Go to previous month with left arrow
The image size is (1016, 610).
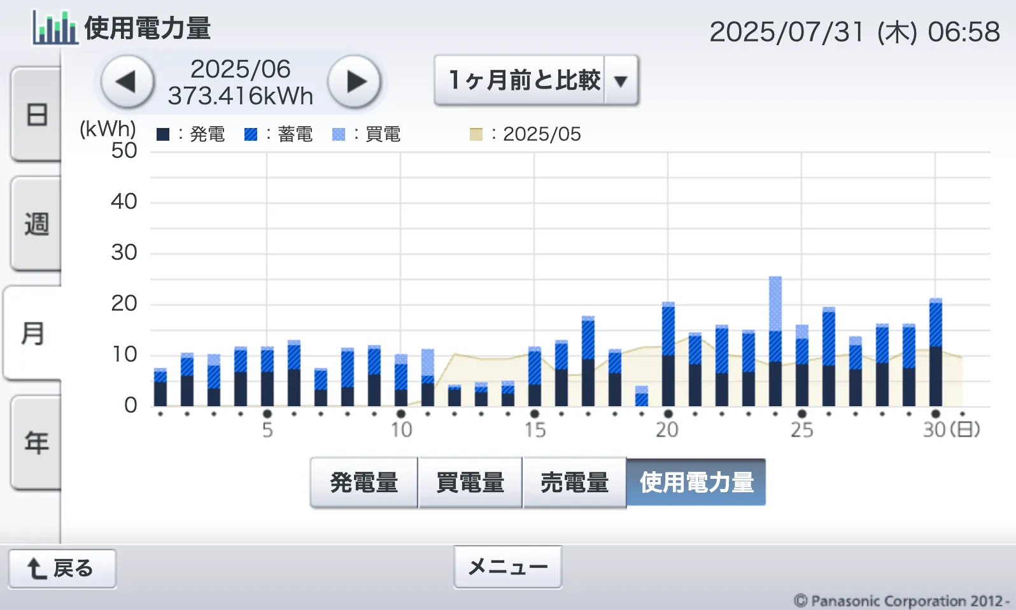127,82
